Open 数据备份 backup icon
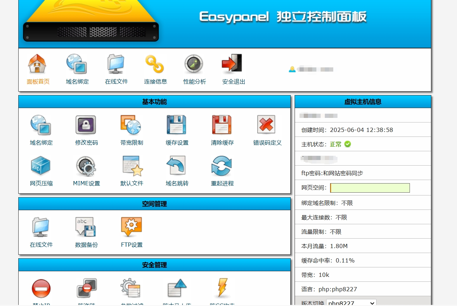The width and height of the screenshot is (457, 306). pos(86,227)
